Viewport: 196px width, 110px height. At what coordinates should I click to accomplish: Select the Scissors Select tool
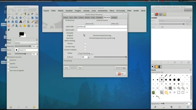(x=28, y=14)
